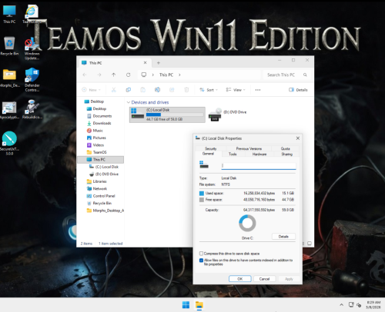Click the Rename icon in Explorer toolbar

click(x=157, y=90)
